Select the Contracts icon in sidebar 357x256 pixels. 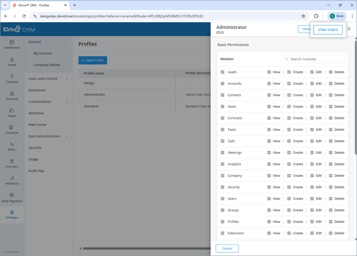(12, 130)
